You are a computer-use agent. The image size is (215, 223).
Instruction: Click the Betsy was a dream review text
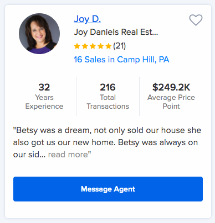107,142
